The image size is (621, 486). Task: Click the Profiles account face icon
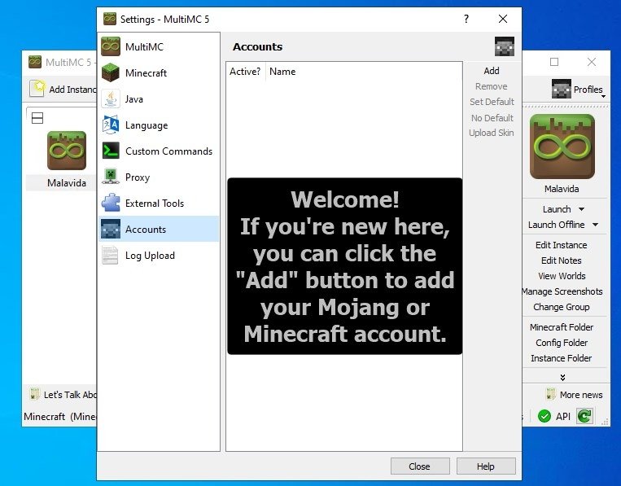pyautogui.click(x=562, y=89)
